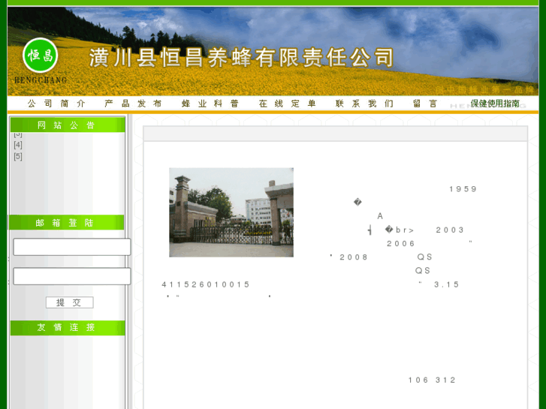
Task: Click the company gate photo
Action: 231,212
